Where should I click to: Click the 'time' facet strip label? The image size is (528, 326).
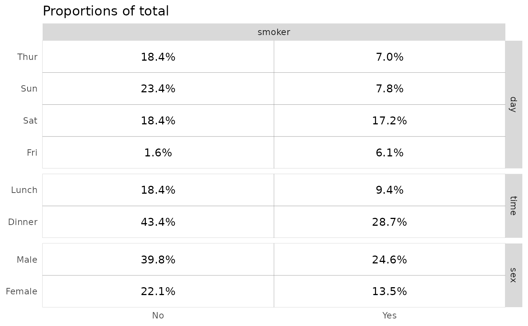(513, 206)
